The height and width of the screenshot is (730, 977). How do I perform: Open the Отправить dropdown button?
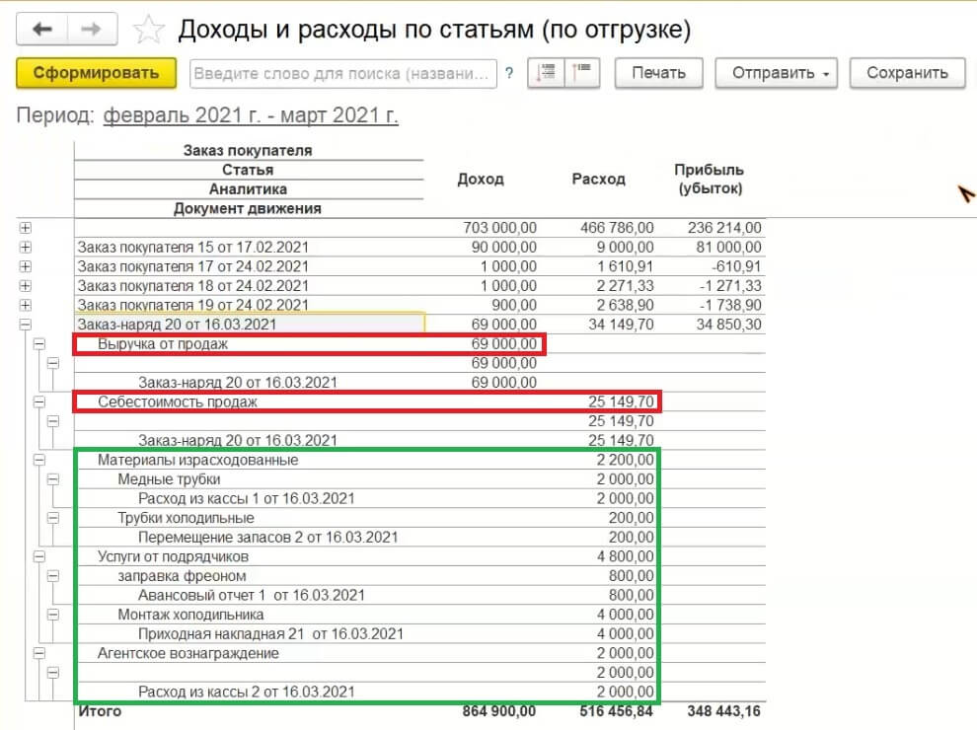pyautogui.click(x=777, y=73)
